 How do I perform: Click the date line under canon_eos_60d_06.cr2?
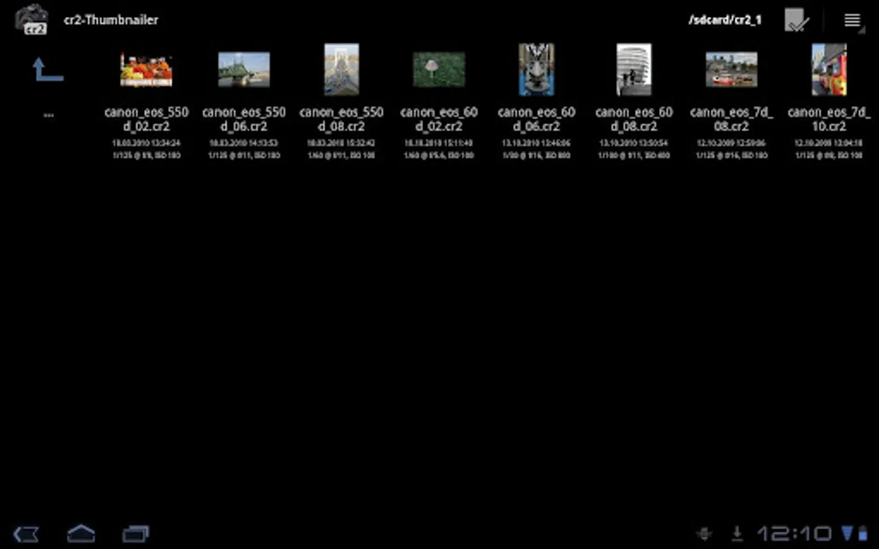click(x=537, y=143)
